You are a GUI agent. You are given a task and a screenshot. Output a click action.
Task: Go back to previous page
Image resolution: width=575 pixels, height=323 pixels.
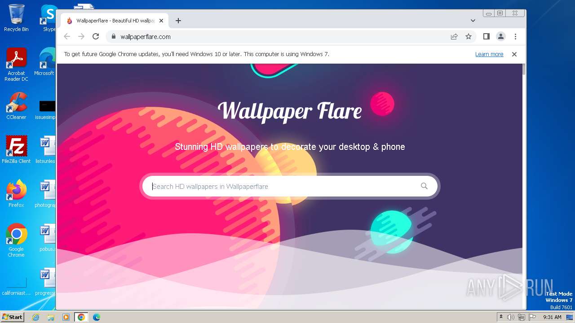coord(67,37)
